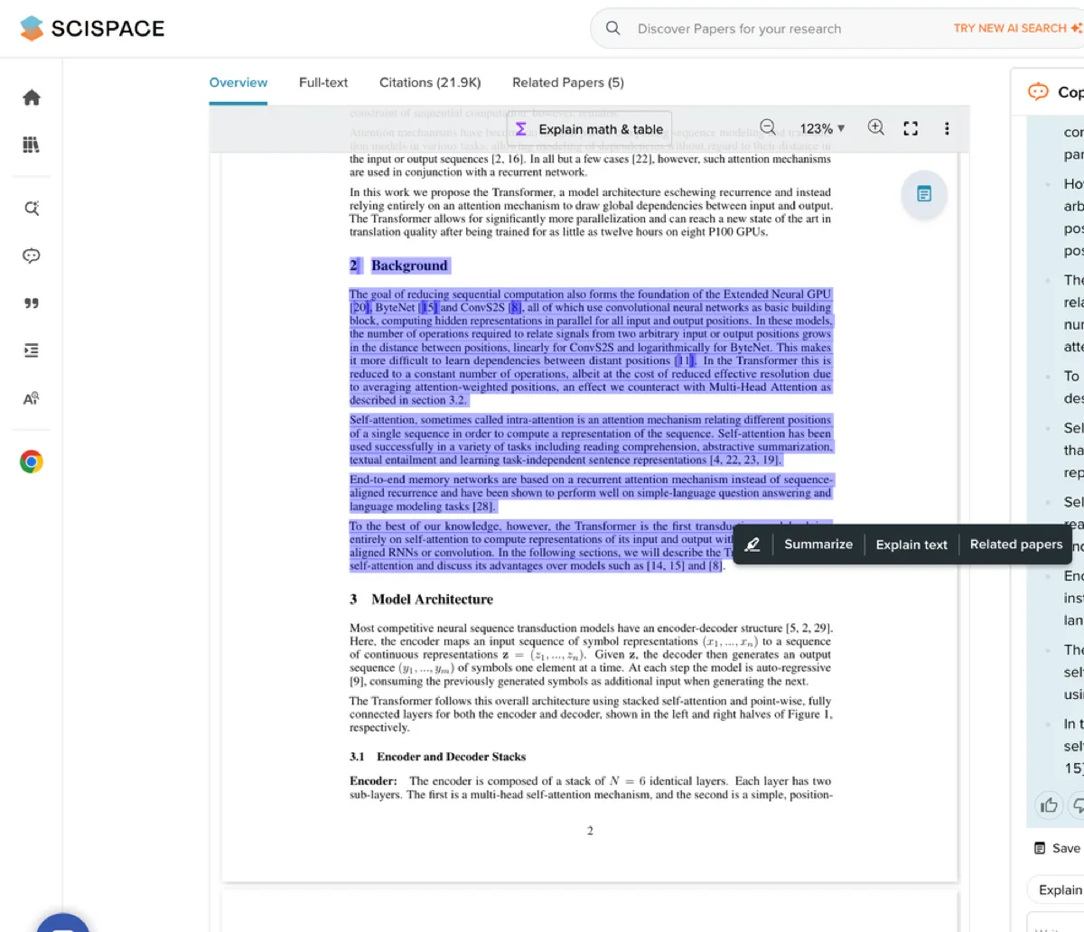
Task: Open the paraphraser indent-lines sidebar icon
Action: coord(32,350)
